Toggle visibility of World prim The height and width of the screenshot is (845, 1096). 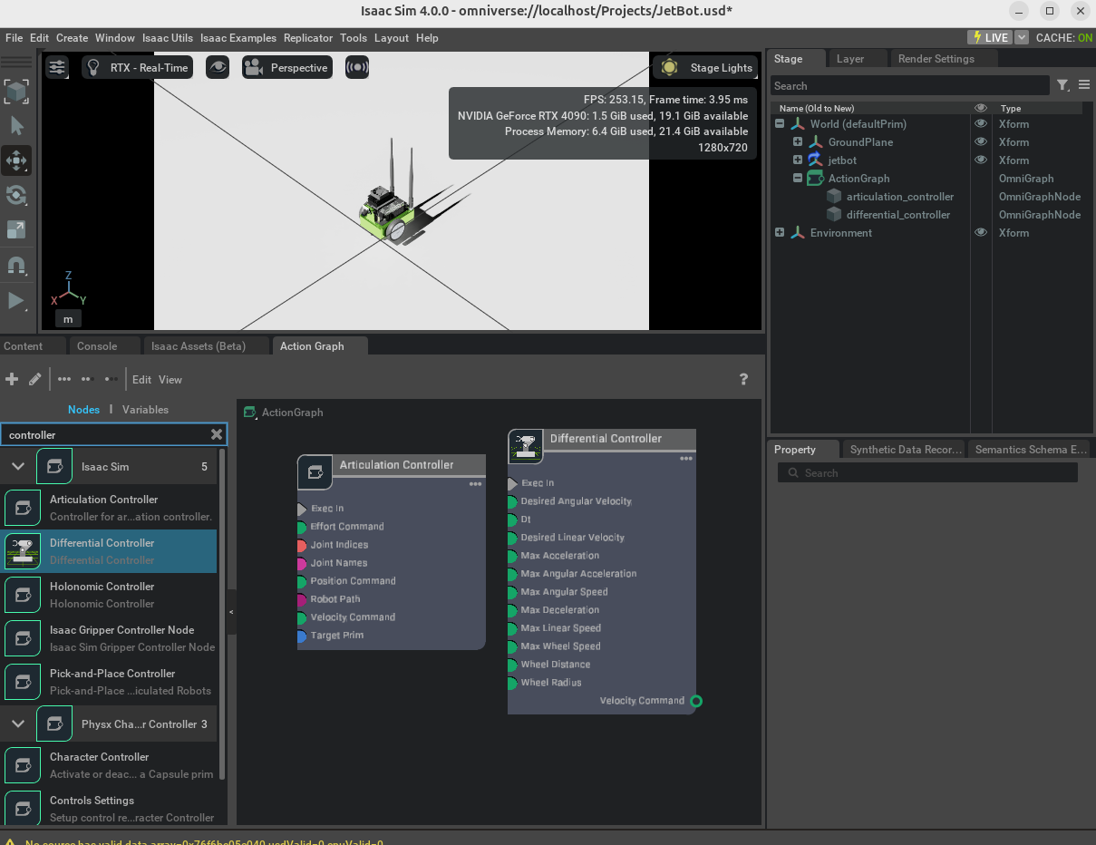pyautogui.click(x=980, y=124)
